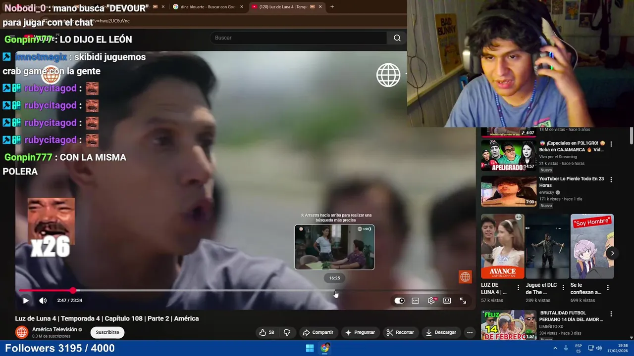Image resolution: width=634 pixels, height=356 pixels.
Task: Click the Vivo por el Streaming channel name
Action: click(x=558, y=157)
